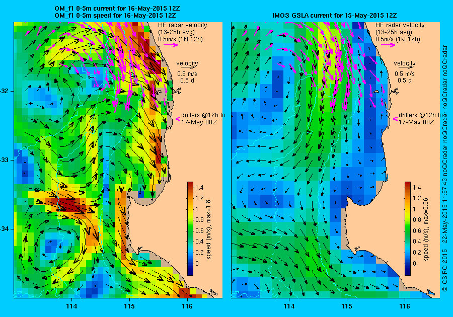Click the magenta HF radar arrow in IMOS GSLA legend
The height and width of the screenshot is (317, 453).
click(388, 45)
